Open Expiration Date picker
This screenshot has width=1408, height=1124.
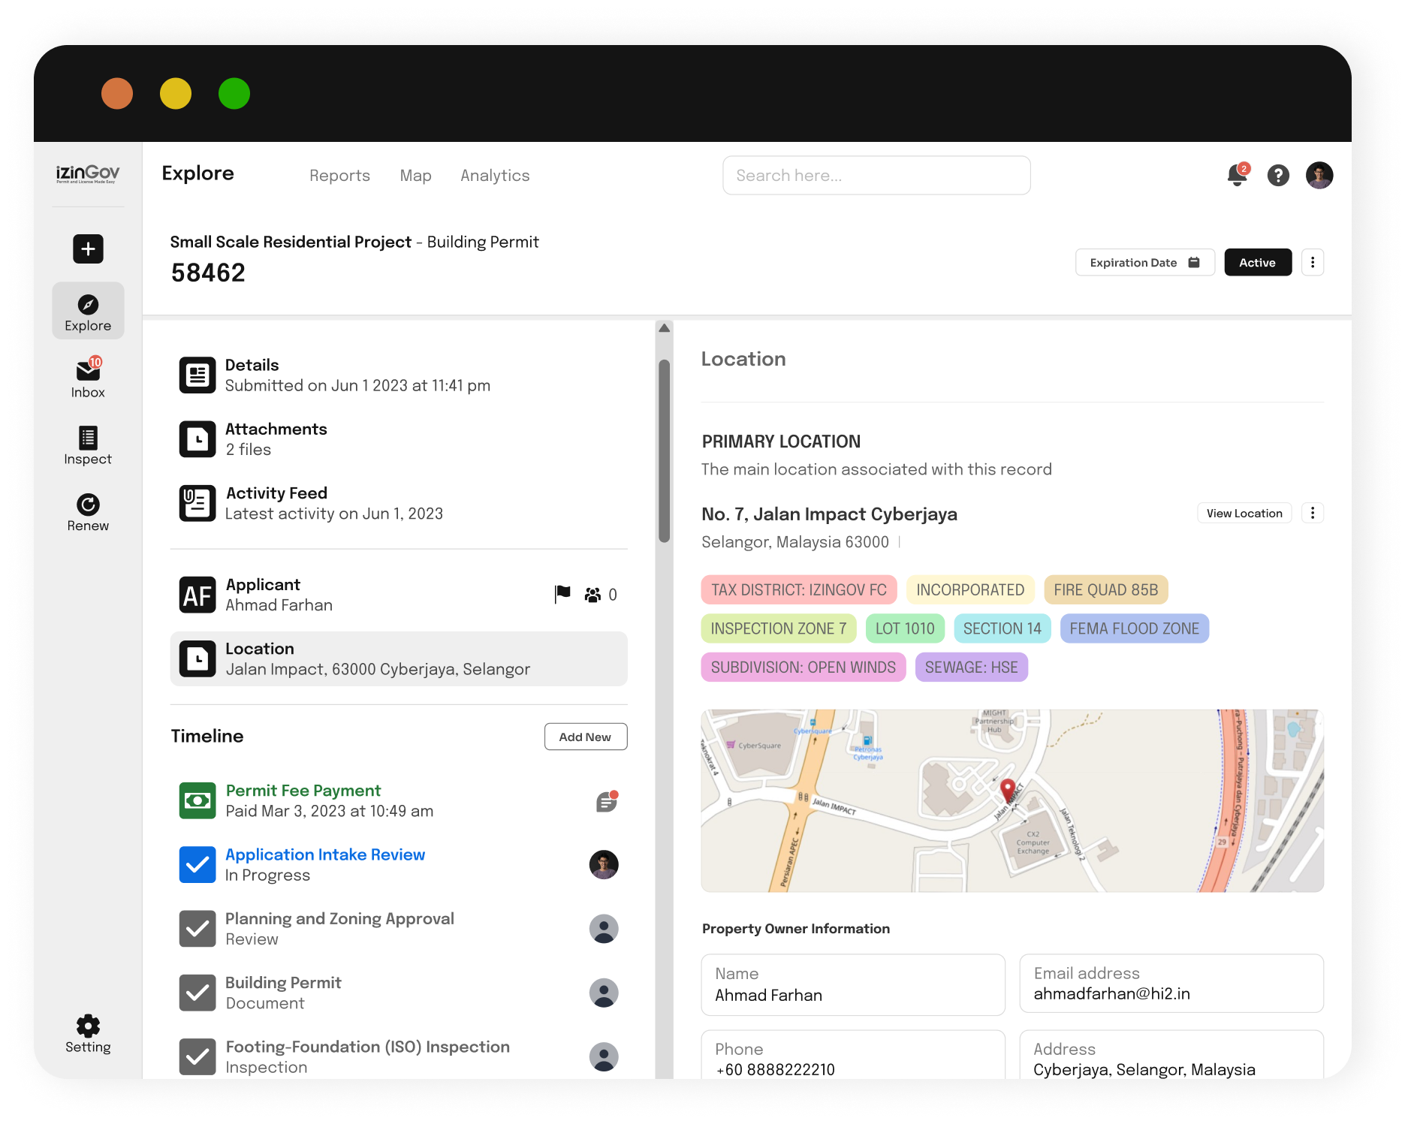tap(1144, 262)
